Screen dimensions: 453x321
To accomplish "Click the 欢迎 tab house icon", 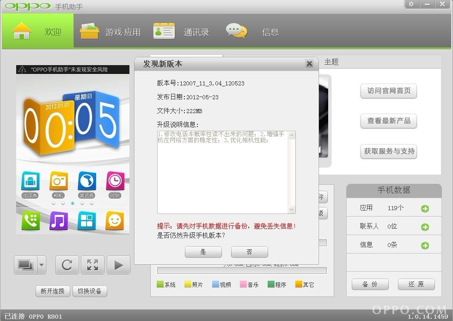I will pos(22,30).
